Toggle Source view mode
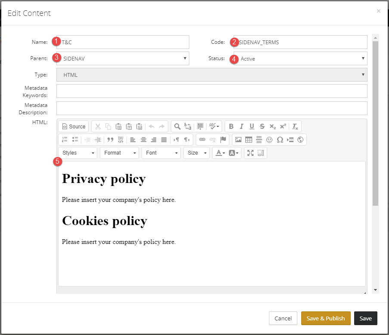This screenshot has width=389, height=335. pos(74,127)
